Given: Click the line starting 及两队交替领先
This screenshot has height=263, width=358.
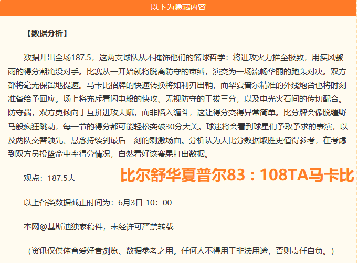Looking at the screenshot, I should click(177, 140).
